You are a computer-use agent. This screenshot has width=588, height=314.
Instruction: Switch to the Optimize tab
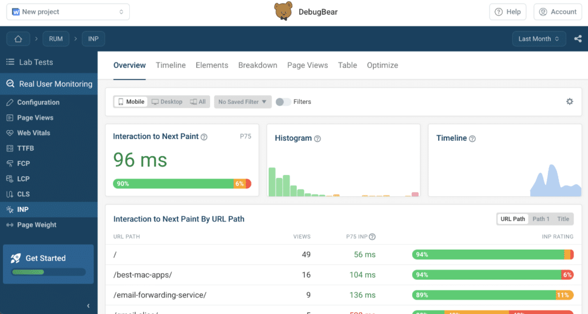tap(382, 65)
